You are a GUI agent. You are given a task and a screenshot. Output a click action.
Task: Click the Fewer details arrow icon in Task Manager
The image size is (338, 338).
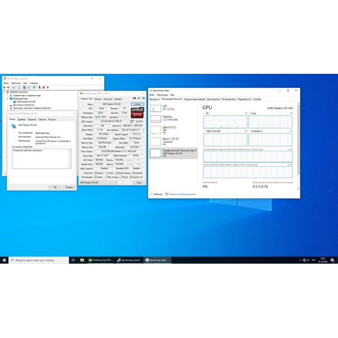click(x=152, y=194)
